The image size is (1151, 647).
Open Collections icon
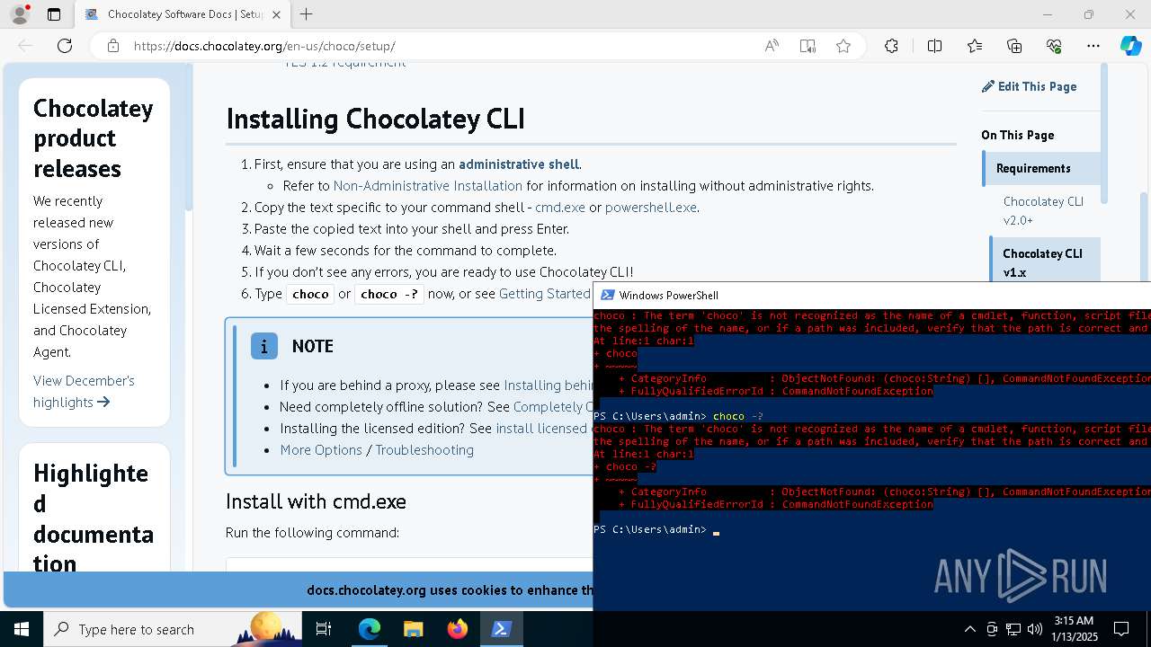(x=1014, y=46)
